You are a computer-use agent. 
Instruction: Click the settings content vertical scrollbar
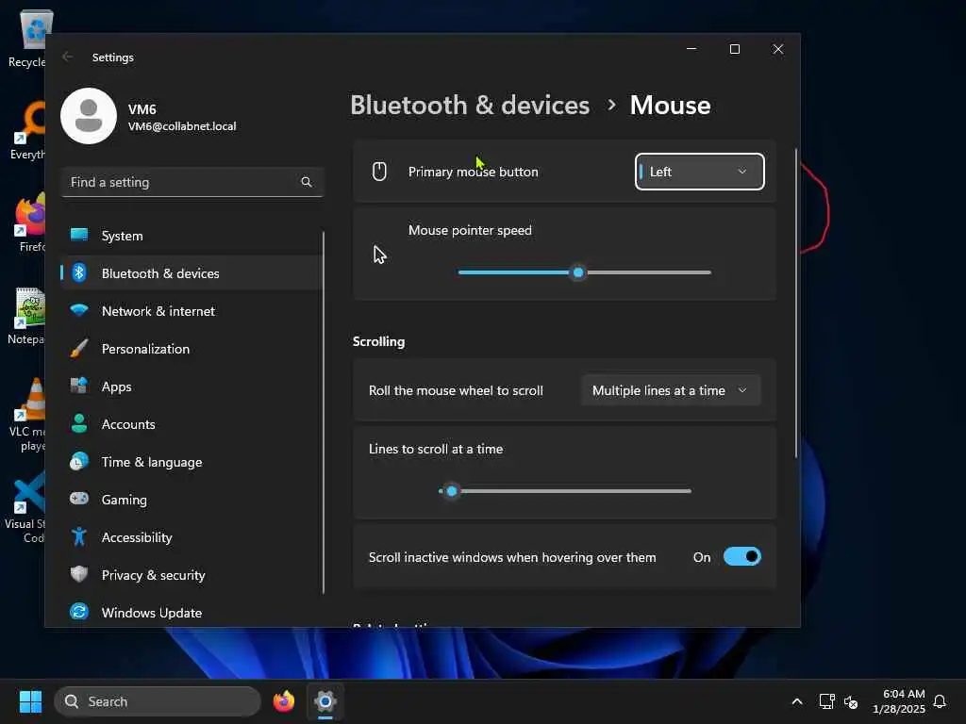pos(796,303)
